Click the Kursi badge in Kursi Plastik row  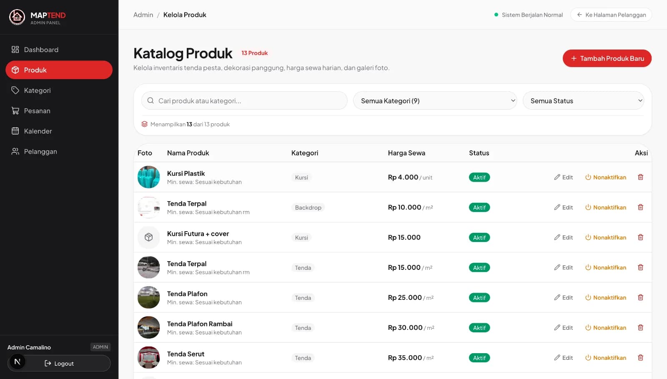pyautogui.click(x=301, y=177)
